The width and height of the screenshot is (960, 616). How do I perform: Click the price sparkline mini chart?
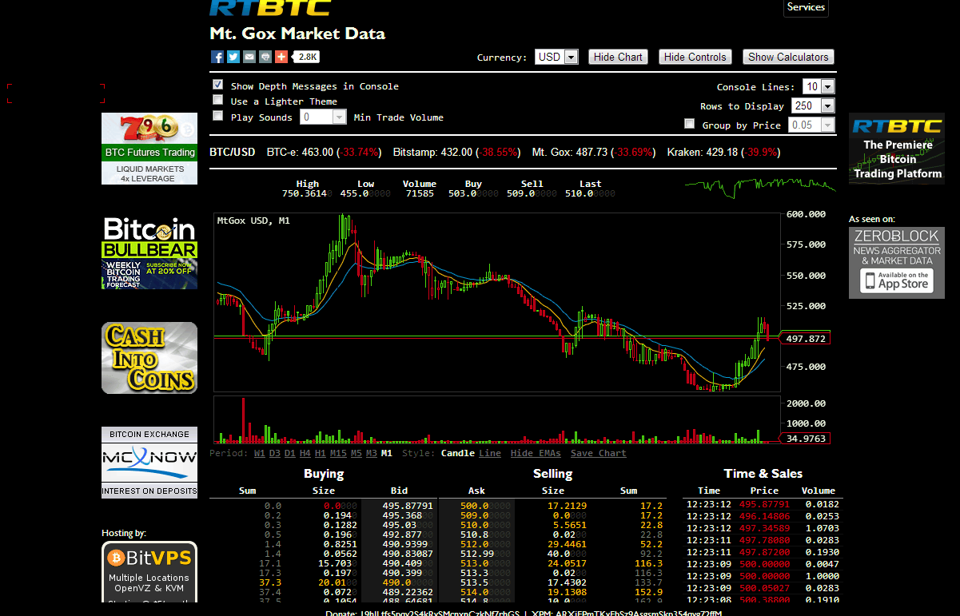[x=760, y=188]
